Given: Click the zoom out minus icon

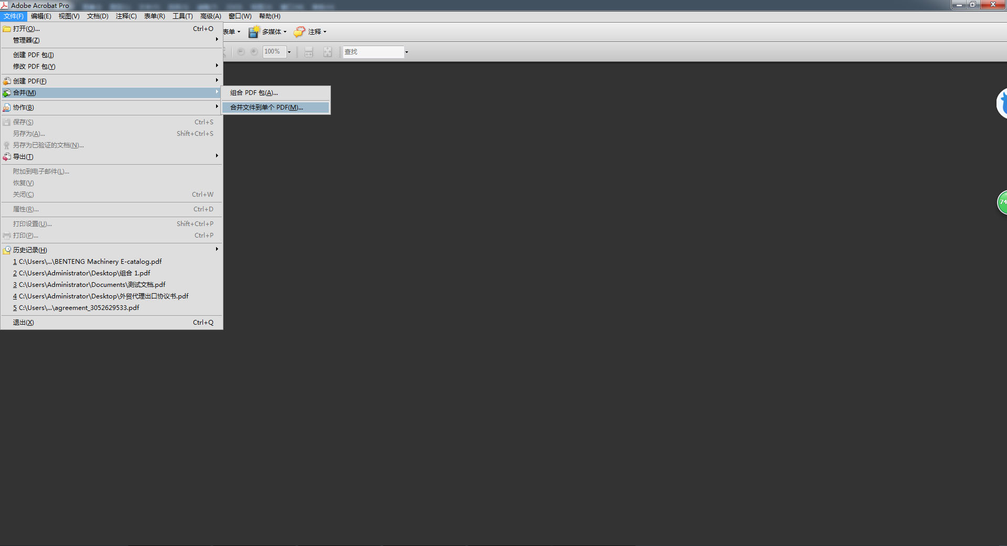Looking at the screenshot, I should tap(241, 52).
